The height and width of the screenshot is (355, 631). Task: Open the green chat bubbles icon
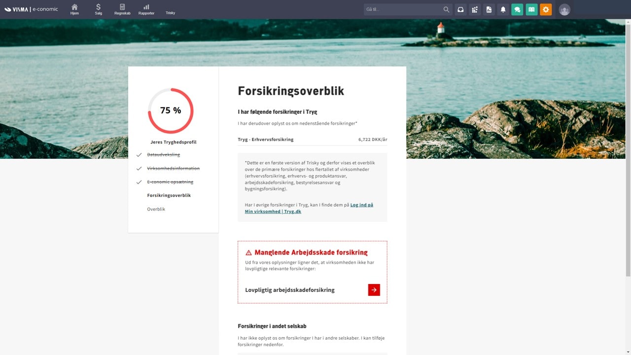pos(517,9)
